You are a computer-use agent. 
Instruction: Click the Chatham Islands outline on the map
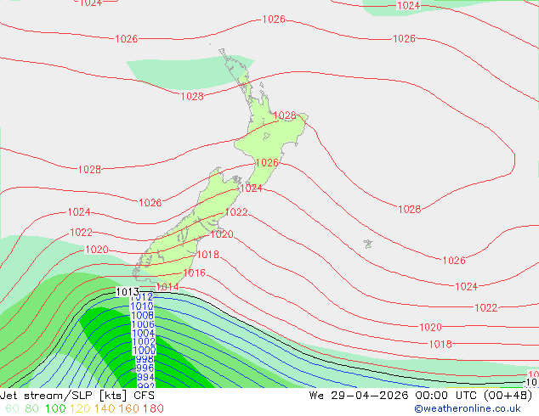(368, 244)
